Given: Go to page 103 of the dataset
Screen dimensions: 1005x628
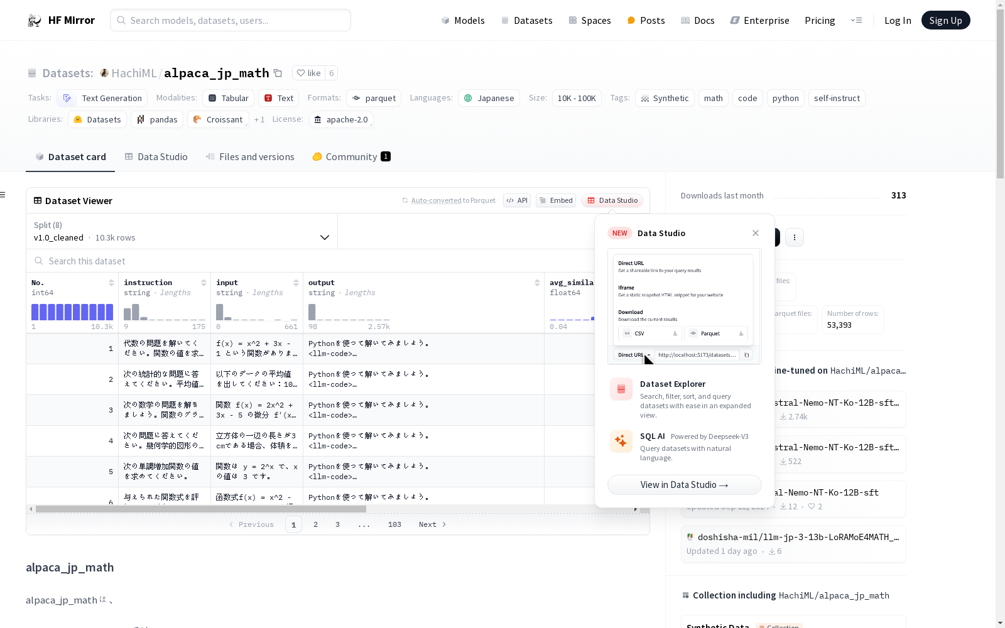Looking at the screenshot, I should click(x=394, y=524).
